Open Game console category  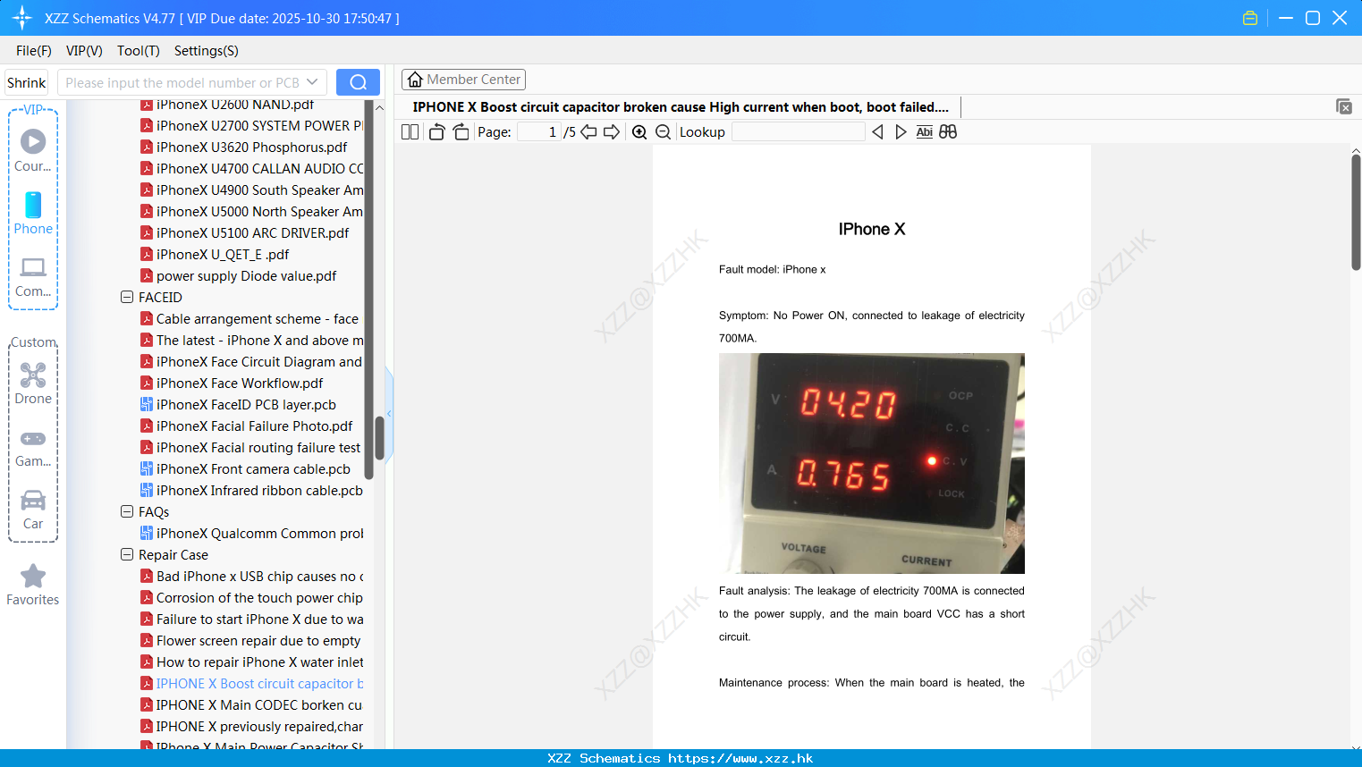click(33, 449)
